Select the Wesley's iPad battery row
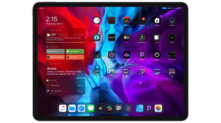The image size is (221, 123). coord(65,85)
